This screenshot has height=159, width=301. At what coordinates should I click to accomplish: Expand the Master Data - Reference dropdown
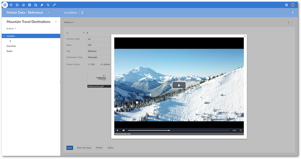[x=48, y=13]
